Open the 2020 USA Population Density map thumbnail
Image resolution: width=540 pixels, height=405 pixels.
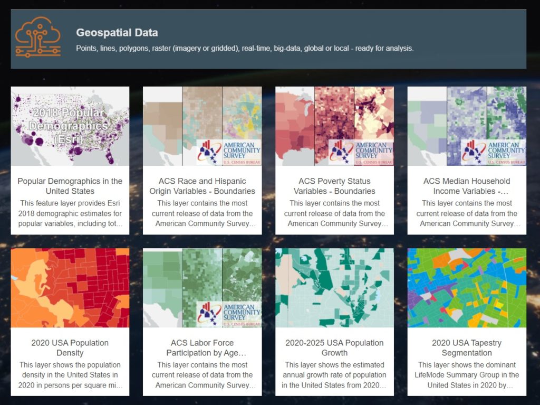pos(70,288)
